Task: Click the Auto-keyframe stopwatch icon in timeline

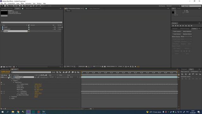Action: tap(75, 72)
